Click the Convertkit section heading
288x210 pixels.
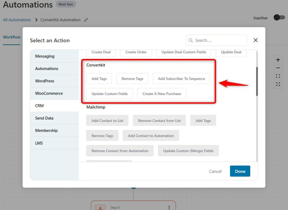[96, 65]
